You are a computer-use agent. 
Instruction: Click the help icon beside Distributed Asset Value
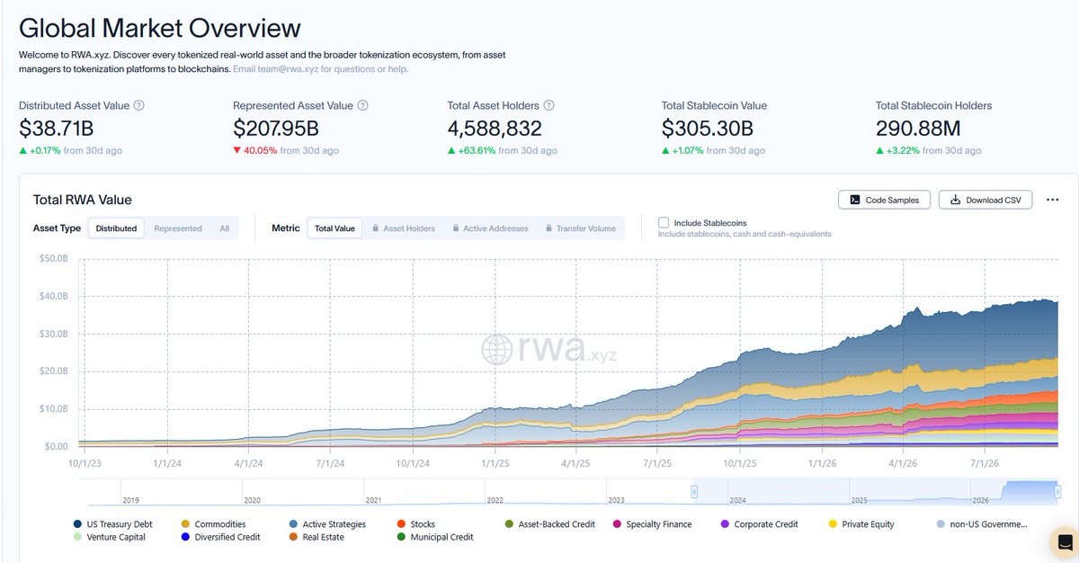coord(138,105)
